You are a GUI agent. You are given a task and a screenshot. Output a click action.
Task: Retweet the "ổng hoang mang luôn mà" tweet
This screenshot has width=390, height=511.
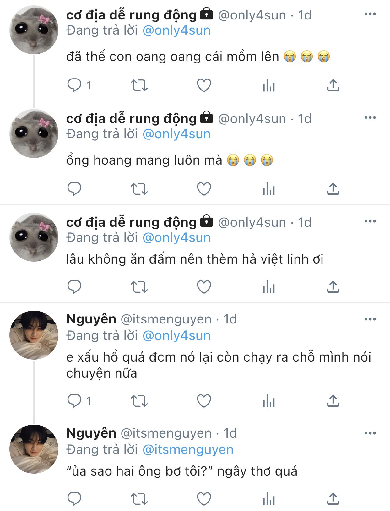pos(139,189)
